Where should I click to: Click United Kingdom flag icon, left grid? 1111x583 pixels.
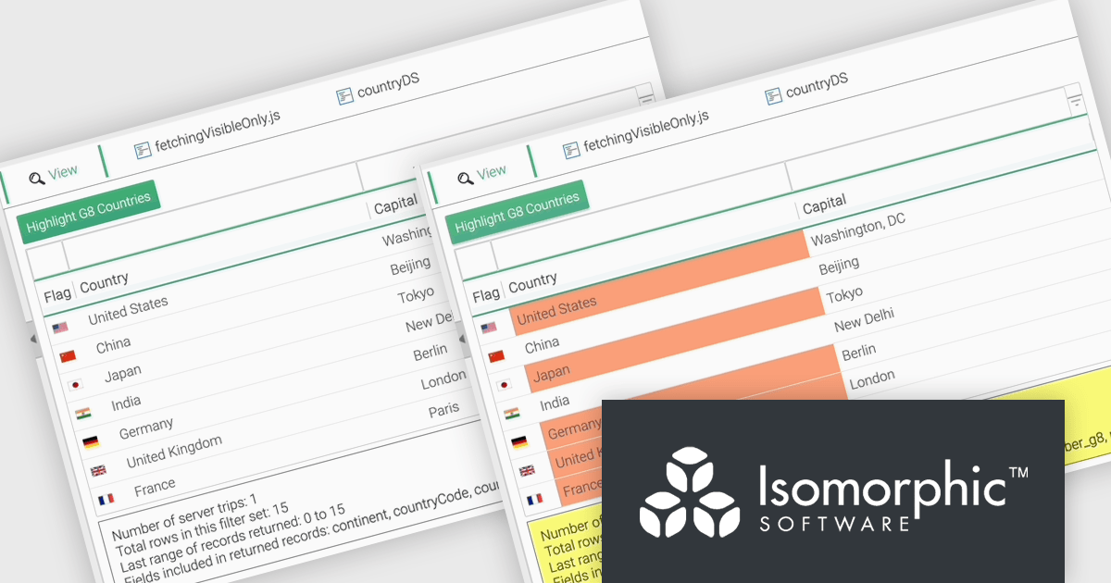(98, 471)
